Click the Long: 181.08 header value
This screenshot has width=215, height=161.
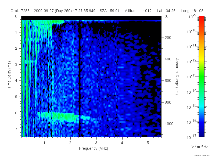[192, 11]
